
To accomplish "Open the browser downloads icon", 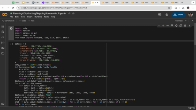I will (183, 8).
